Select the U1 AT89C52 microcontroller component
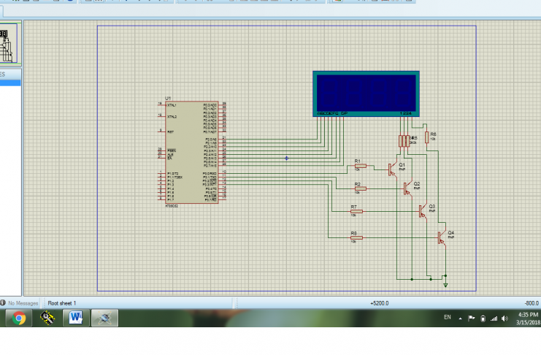 point(192,152)
